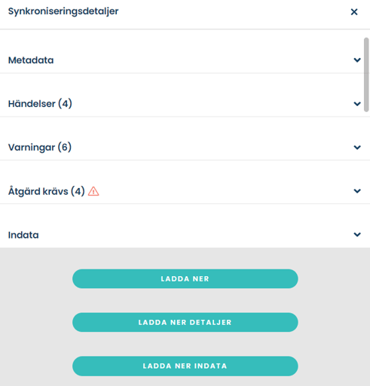This screenshot has height=386, width=370.
Task: Expand the Metadata section chevron
Action: (x=357, y=60)
